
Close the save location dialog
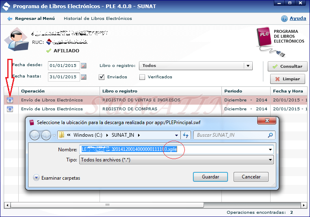(x=267, y=120)
